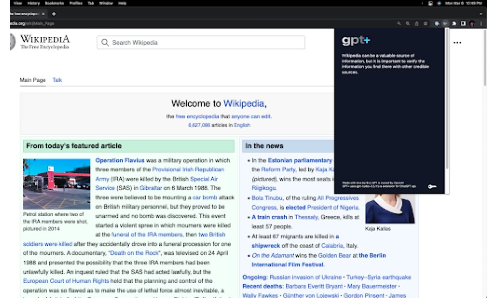Click the page's vertical scrollbar
The image size is (497, 298).
[485, 58]
